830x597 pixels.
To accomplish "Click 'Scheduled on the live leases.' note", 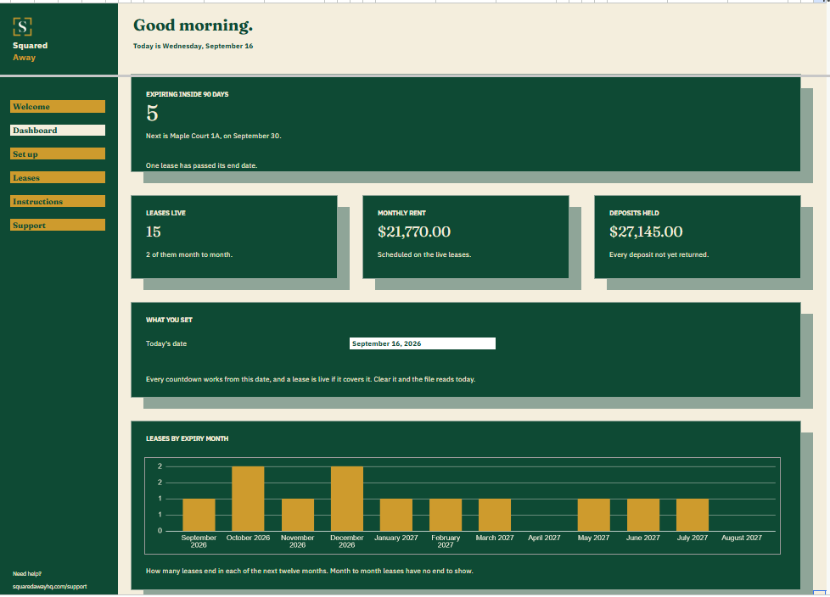I will (x=424, y=254).
